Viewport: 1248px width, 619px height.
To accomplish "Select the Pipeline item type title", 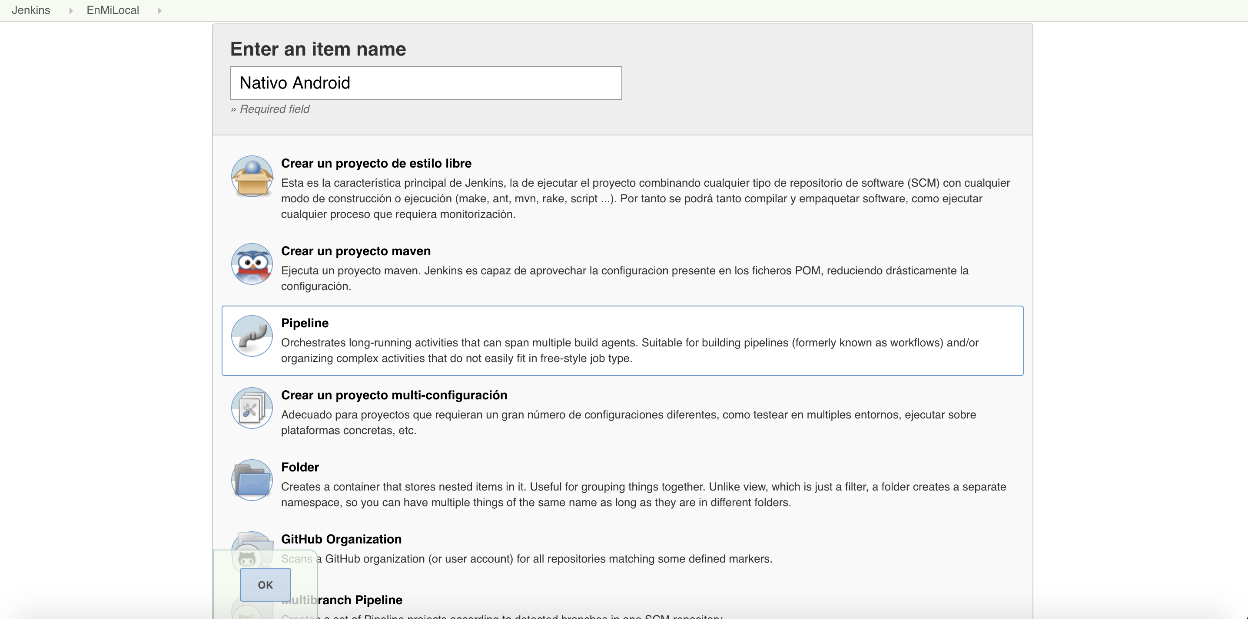I will 305,323.
